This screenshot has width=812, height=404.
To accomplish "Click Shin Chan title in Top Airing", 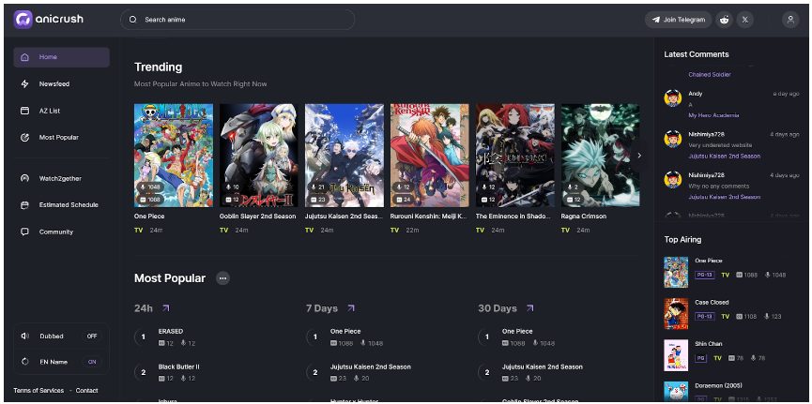I will coord(709,343).
